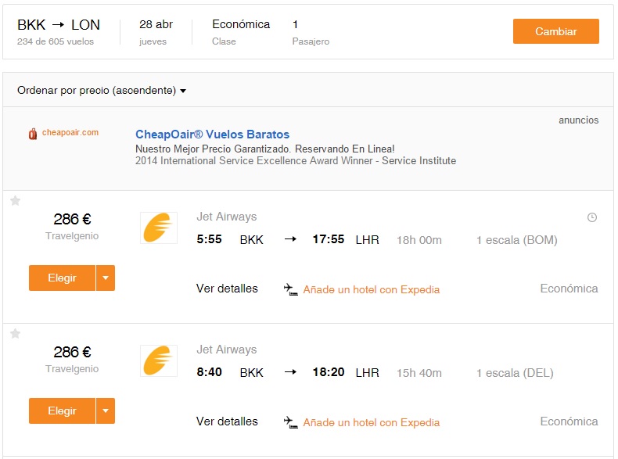The height and width of the screenshot is (459, 618).
Task: Expand arrow next to first Elegir button
Action: point(106,278)
